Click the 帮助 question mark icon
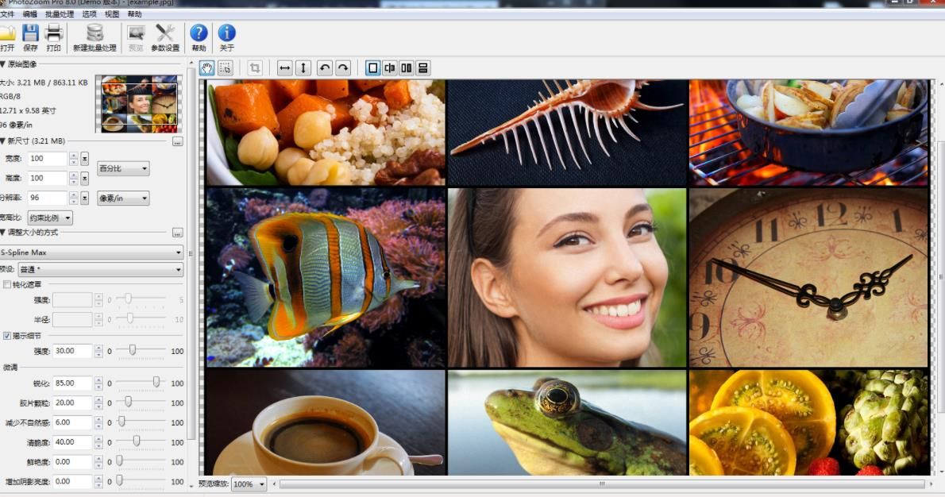Viewport: 945px width, 497px height. point(198,35)
